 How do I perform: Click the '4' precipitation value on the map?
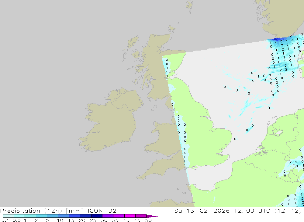click(287, 41)
